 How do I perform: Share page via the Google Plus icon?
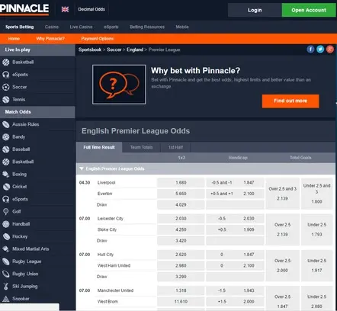coord(330,50)
